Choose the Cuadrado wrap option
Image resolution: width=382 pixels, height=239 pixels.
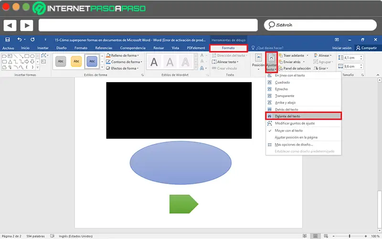tap(303, 82)
